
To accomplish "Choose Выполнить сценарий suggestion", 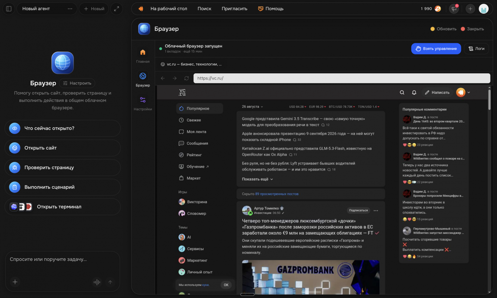I will tap(63, 187).
